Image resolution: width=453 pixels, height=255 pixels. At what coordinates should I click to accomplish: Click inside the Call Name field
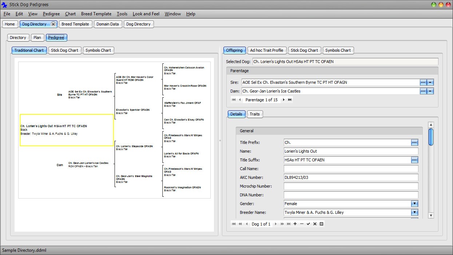pos(349,169)
